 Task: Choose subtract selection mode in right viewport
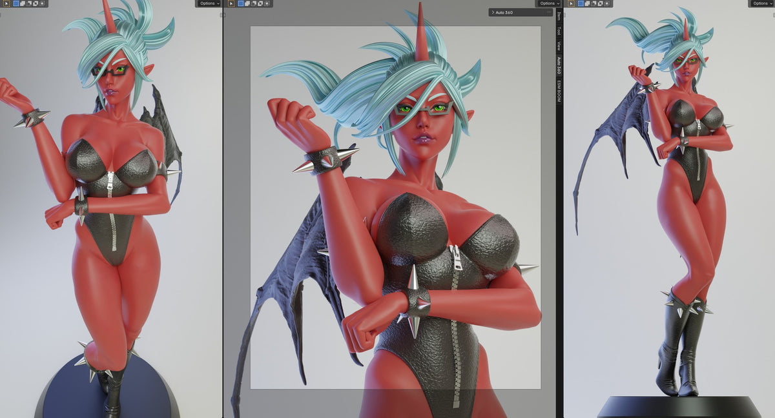pyautogui.click(x=594, y=3)
